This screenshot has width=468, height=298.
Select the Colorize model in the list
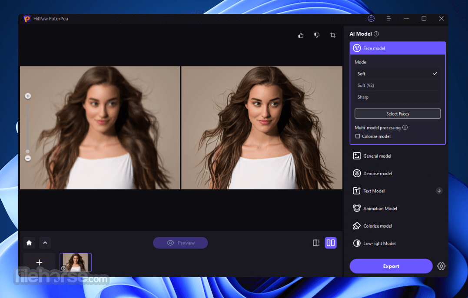[x=397, y=226]
